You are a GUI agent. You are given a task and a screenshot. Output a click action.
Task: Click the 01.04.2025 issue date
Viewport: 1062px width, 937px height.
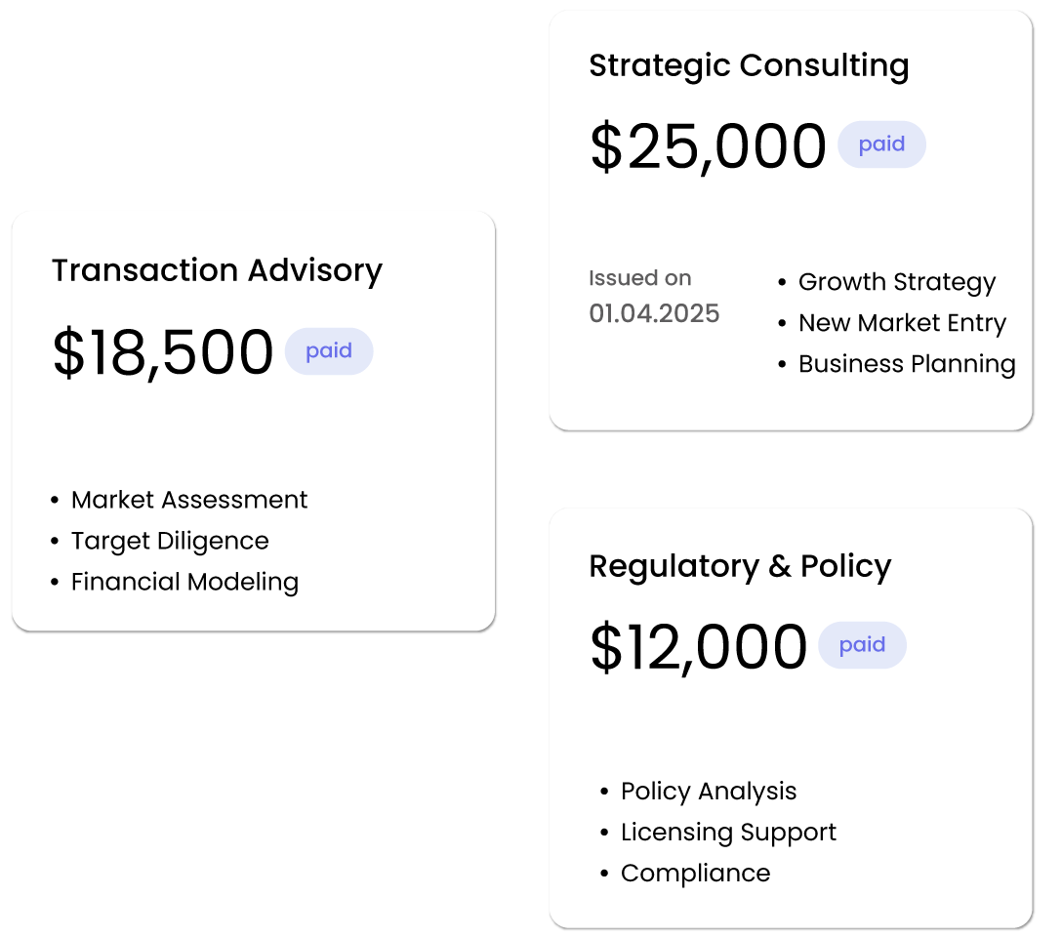(x=654, y=313)
